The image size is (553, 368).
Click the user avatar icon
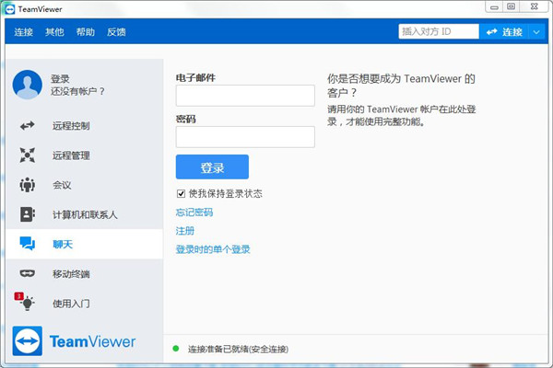point(27,85)
